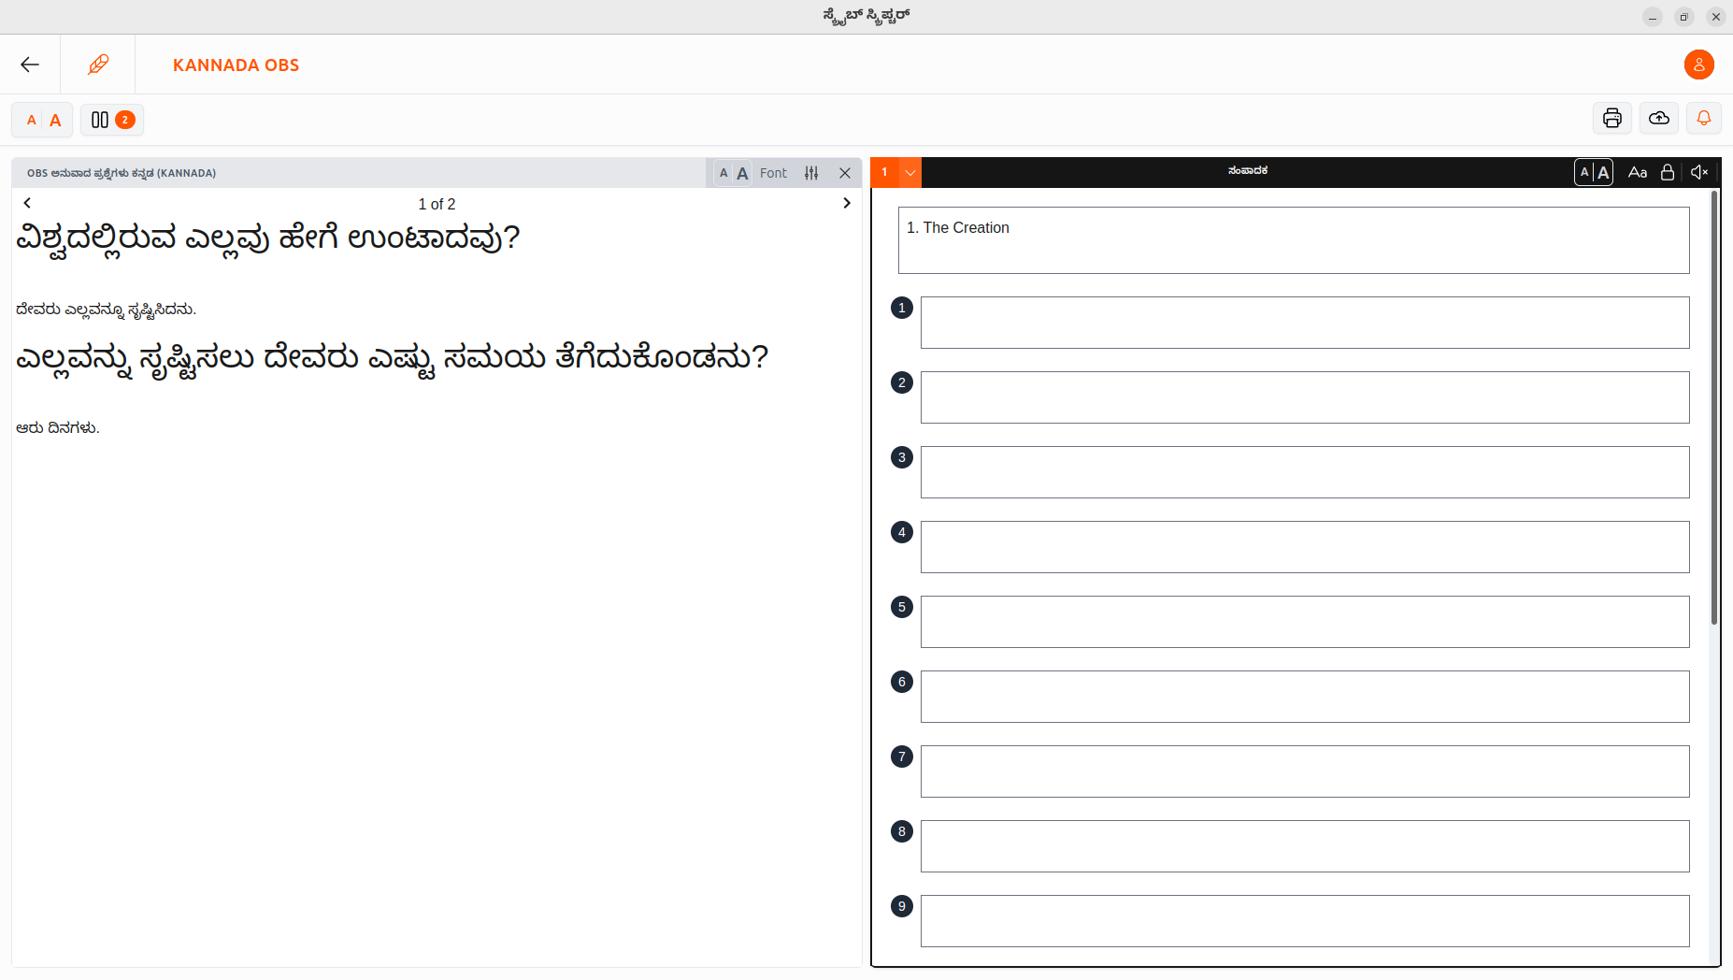Go to next page with right chevron

pos(847,202)
